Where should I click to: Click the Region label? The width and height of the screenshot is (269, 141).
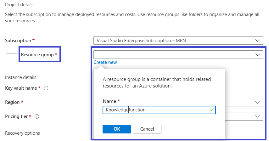tap(12, 102)
